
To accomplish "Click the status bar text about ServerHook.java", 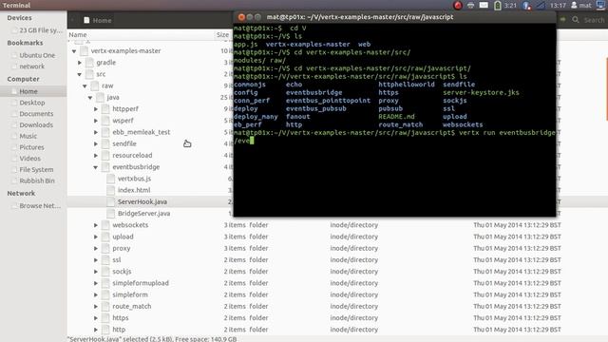I will [x=152, y=339].
